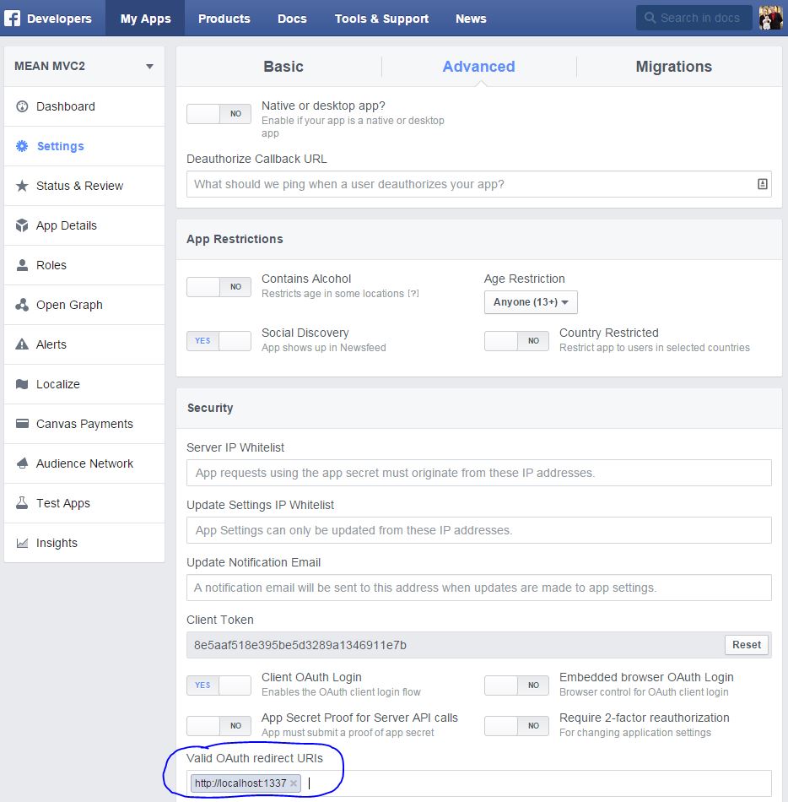The width and height of the screenshot is (788, 802).
Task: Open the Tools & Support menu
Action: (x=381, y=19)
